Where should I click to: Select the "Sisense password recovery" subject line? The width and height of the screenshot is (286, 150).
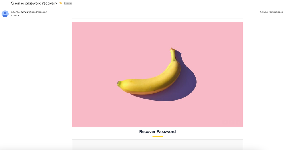pos(34,3)
